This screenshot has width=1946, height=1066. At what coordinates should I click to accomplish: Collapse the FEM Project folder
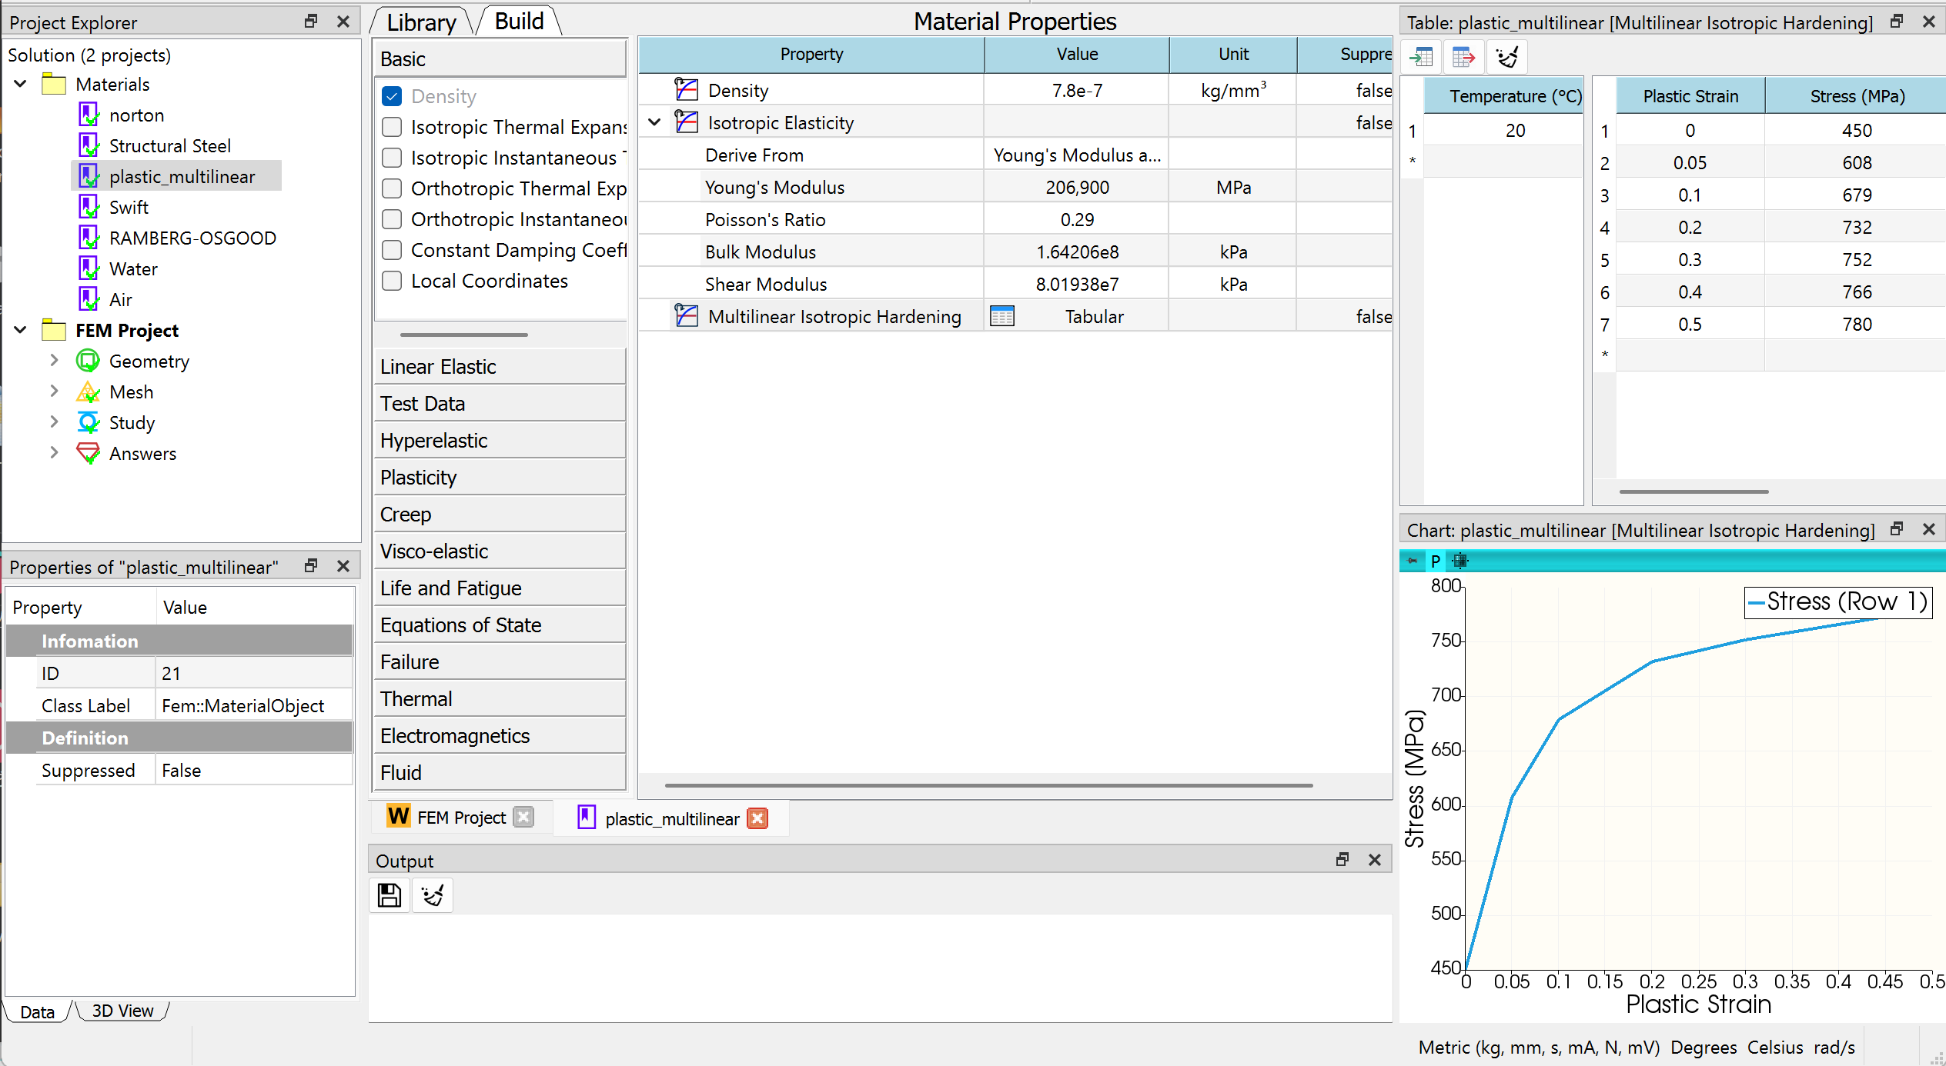(x=21, y=330)
